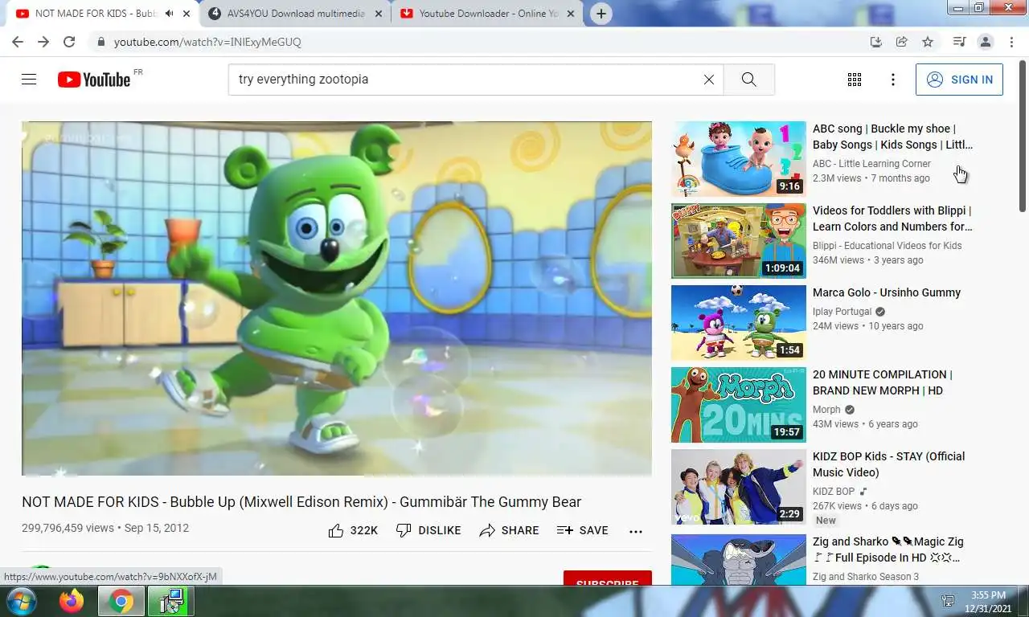
Task: Click the install app icon in address bar
Action: pyautogui.click(x=876, y=42)
